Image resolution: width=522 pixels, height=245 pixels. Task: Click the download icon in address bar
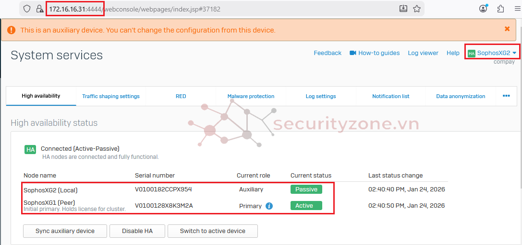pyautogui.click(x=403, y=9)
